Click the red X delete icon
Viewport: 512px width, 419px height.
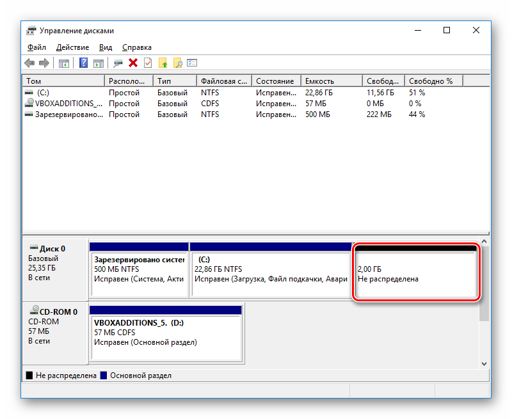coord(133,63)
